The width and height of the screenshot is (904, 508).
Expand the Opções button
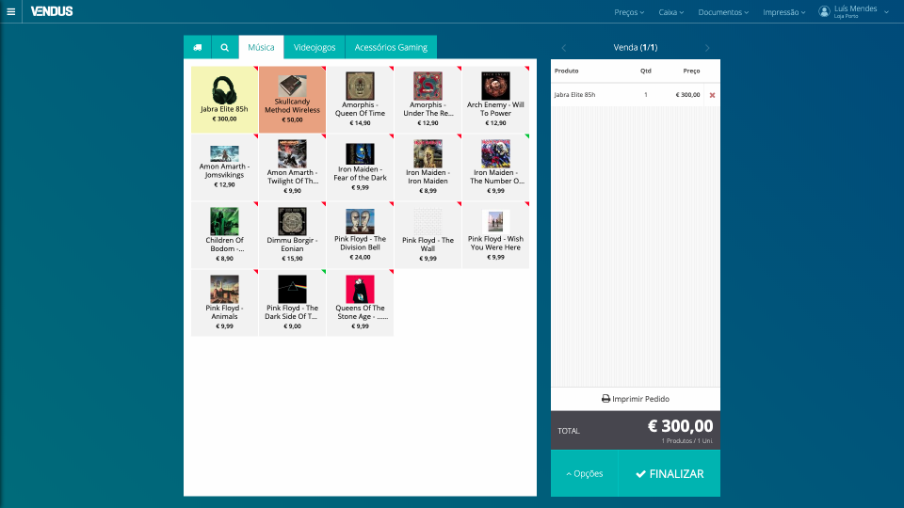tap(584, 473)
